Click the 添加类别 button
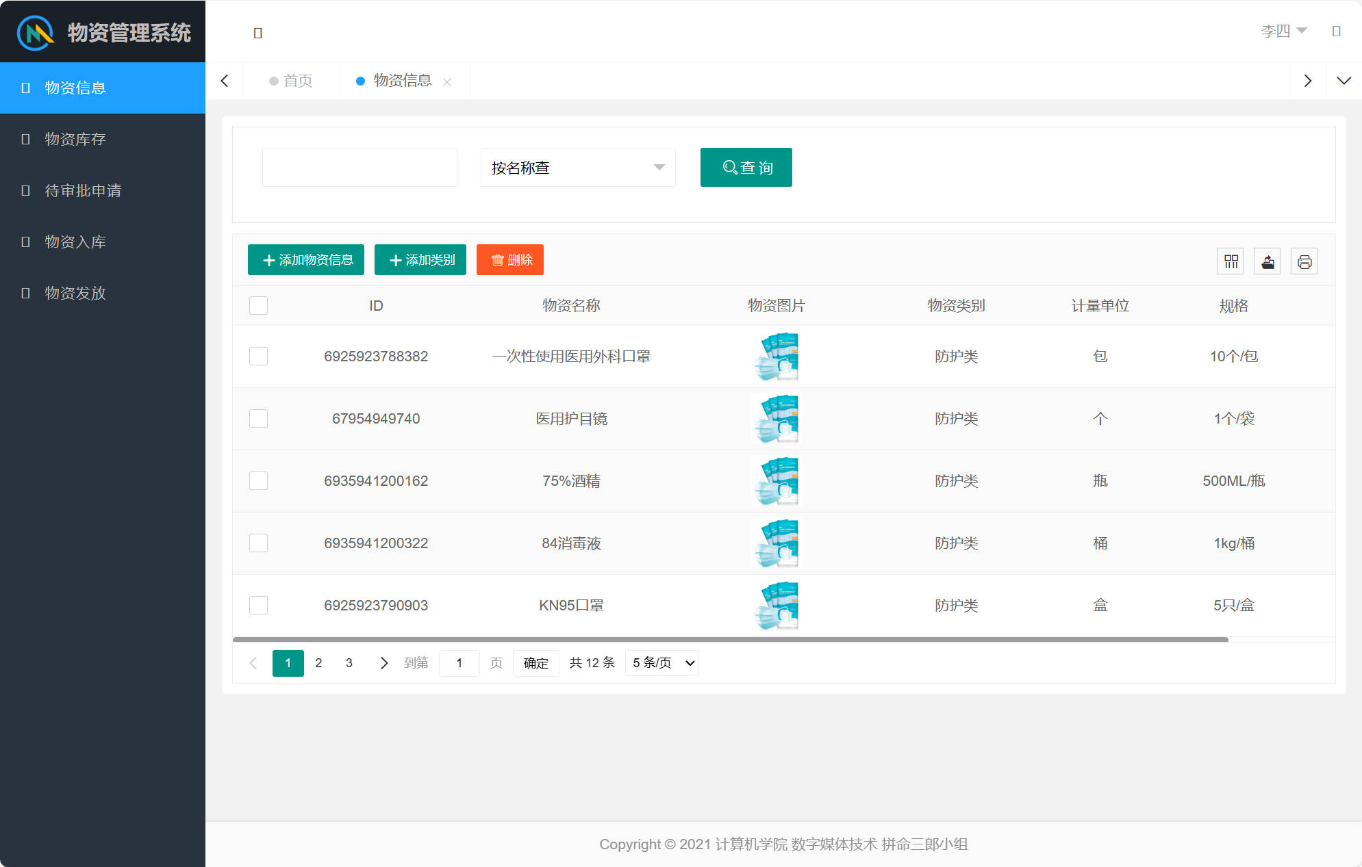This screenshot has height=867, width=1362. point(420,259)
